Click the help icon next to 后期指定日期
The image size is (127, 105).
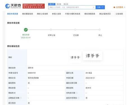click(x=21, y=98)
